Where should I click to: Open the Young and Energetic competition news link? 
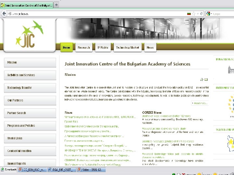(x=96, y=146)
